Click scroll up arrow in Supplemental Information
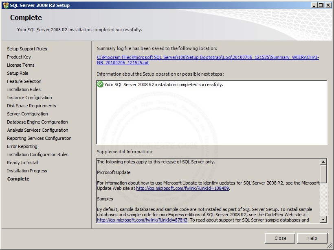Screen dimensions: 334x250 click(x=323, y=162)
